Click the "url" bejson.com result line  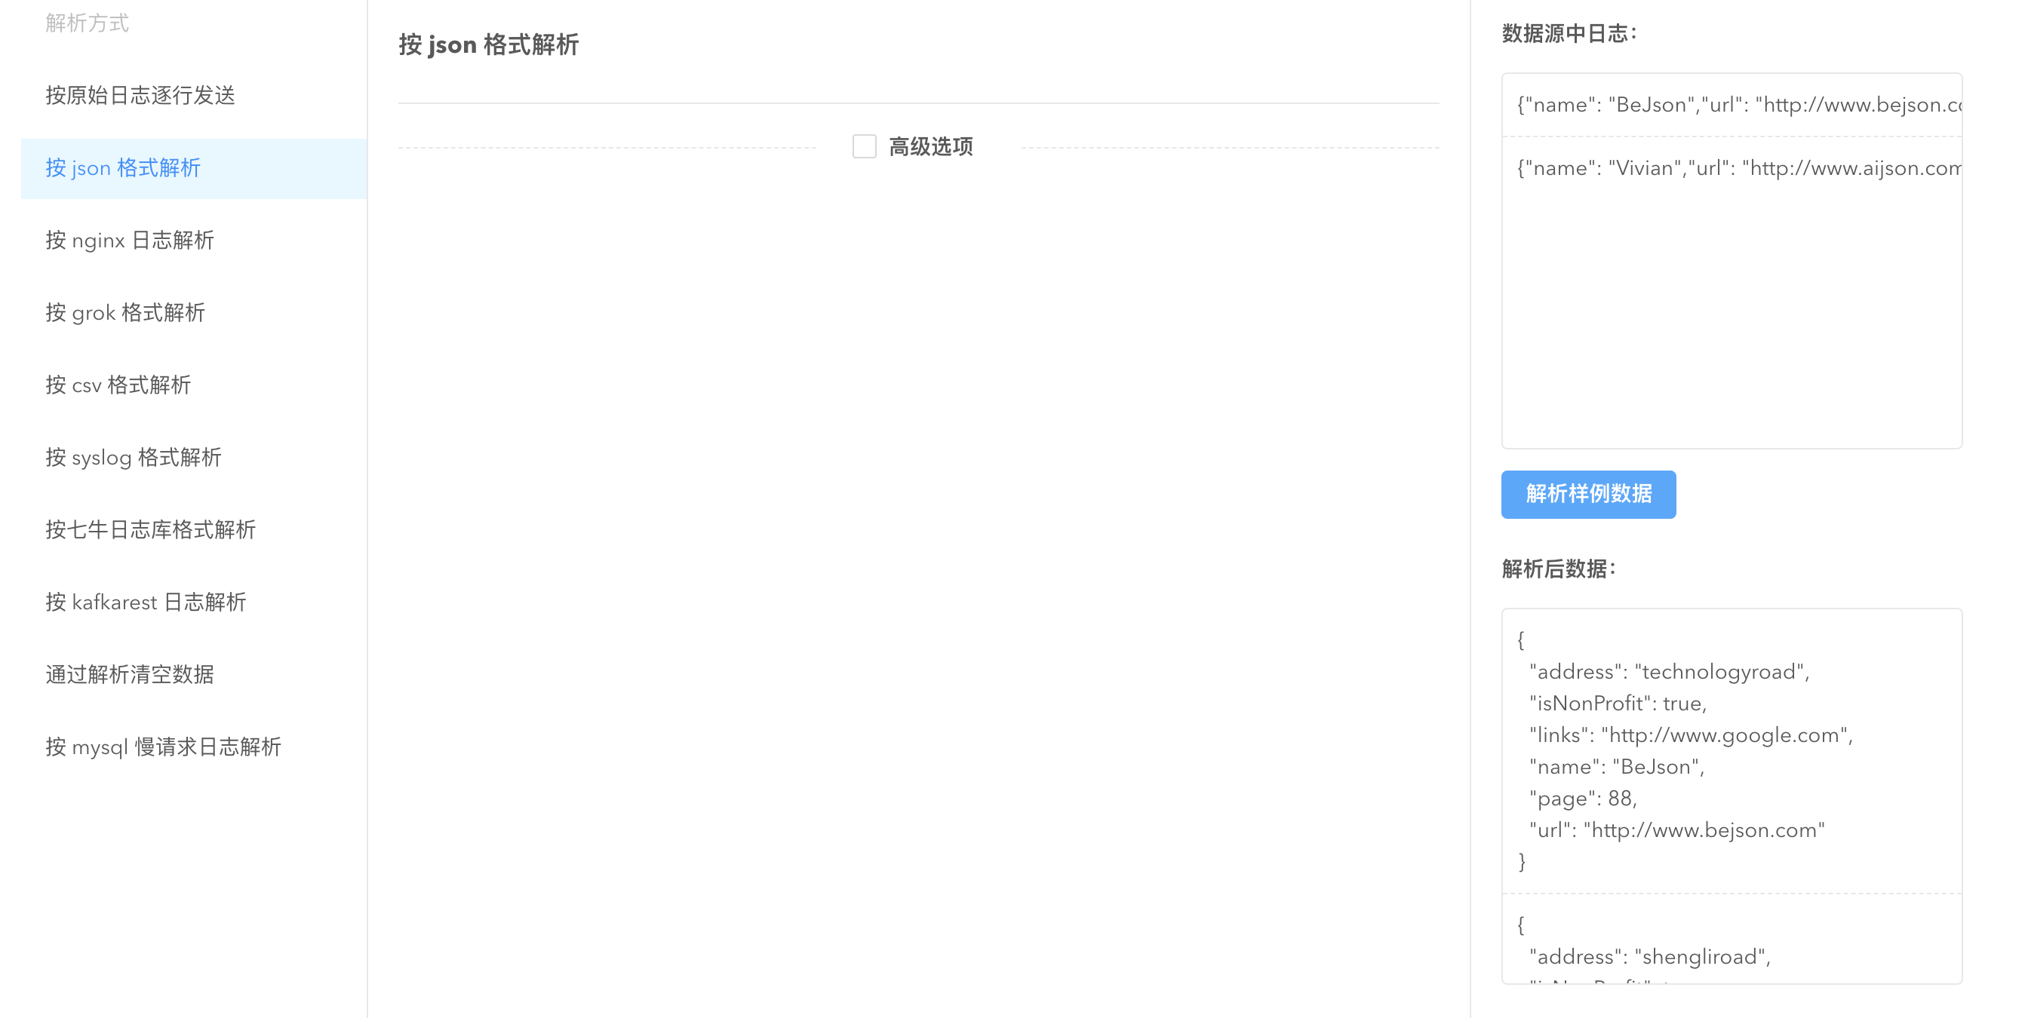click(x=1676, y=829)
